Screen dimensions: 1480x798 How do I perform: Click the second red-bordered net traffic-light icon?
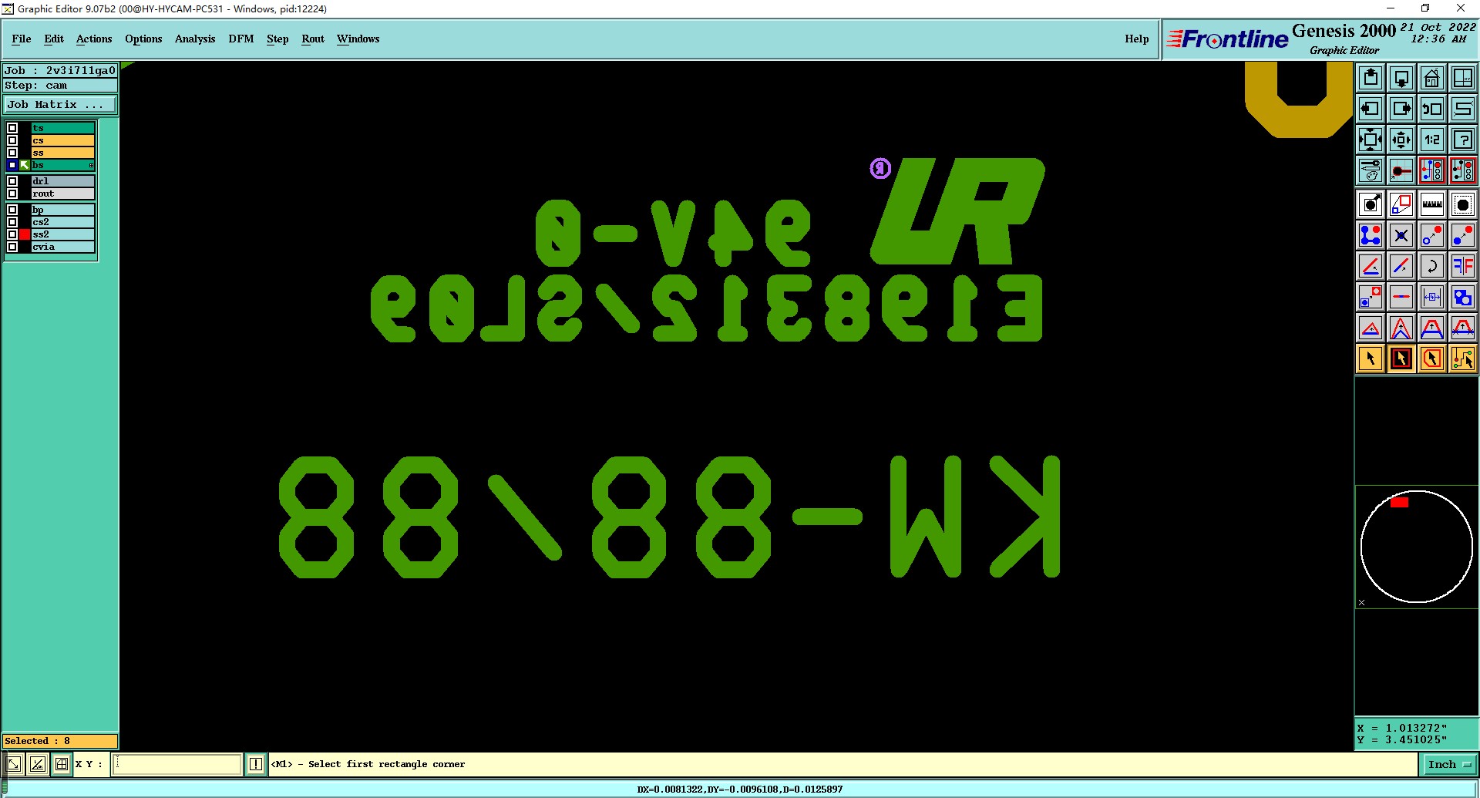(x=1463, y=170)
